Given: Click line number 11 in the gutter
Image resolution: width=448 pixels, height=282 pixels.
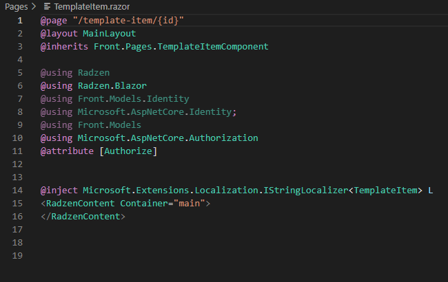Looking at the screenshot, I should coord(17,151).
